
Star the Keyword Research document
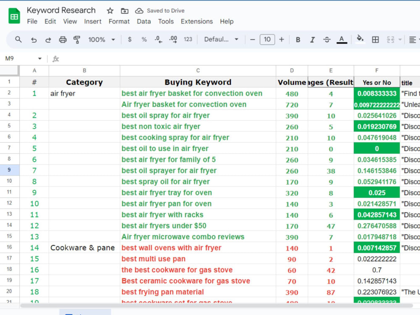tap(110, 11)
